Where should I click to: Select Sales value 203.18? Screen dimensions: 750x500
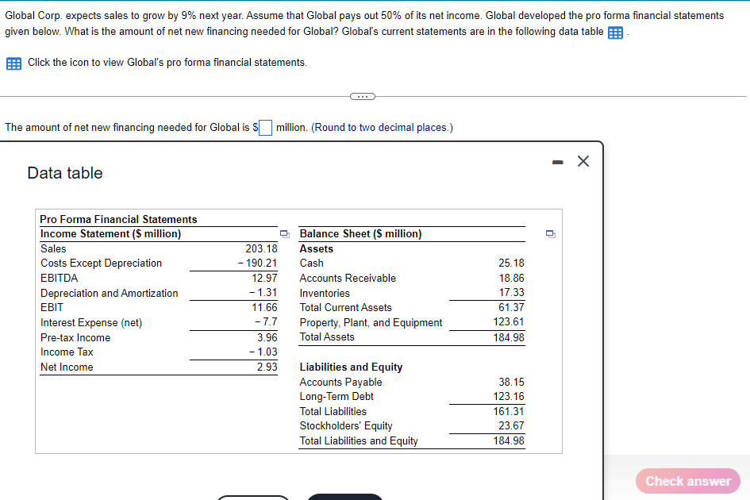pyautogui.click(x=261, y=248)
